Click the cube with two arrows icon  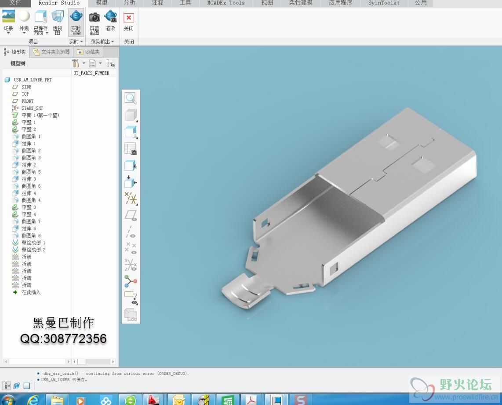[x=131, y=182]
